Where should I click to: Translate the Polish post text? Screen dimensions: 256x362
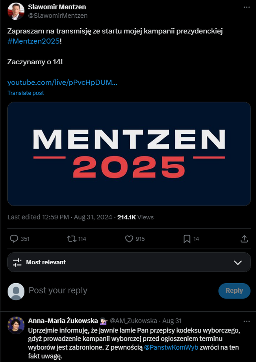26,93
